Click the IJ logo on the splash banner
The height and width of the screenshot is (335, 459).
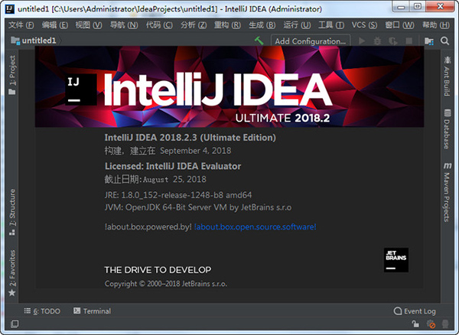(81, 89)
